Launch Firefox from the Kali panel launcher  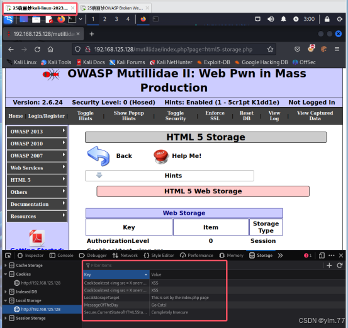(x=61, y=19)
